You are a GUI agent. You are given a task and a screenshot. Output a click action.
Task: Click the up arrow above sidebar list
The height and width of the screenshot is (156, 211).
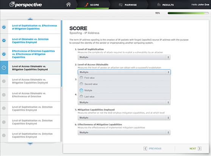pos(30,19)
